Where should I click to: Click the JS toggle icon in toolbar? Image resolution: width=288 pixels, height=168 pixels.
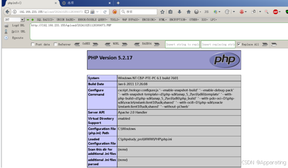[206, 12]
